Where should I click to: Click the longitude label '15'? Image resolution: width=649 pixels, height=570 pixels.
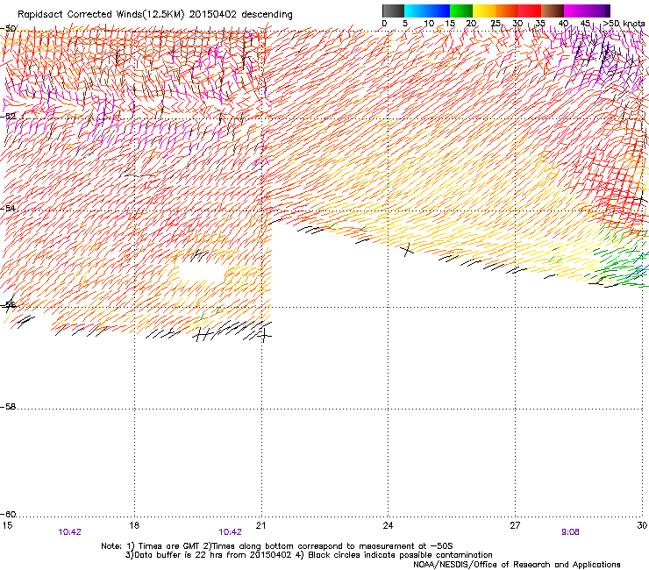pos(7,525)
